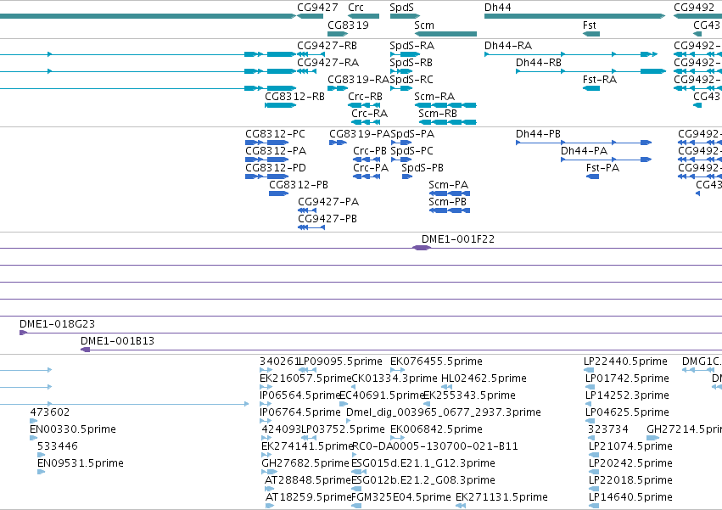Click EST FGM325E04.5prime
The width and height of the screenshot is (722, 510).
coord(356,506)
